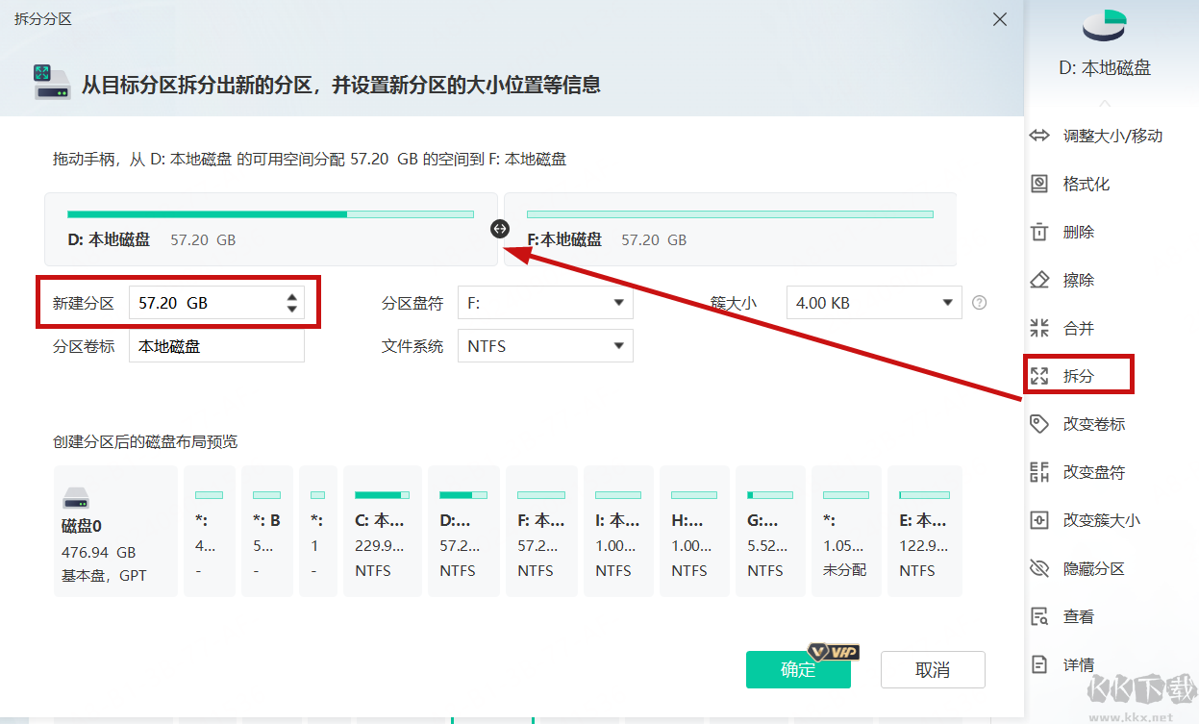The width and height of the screenshot is (1199, 724).
Task: Select the F: partition card in layout preview
Action: point(541,531)
